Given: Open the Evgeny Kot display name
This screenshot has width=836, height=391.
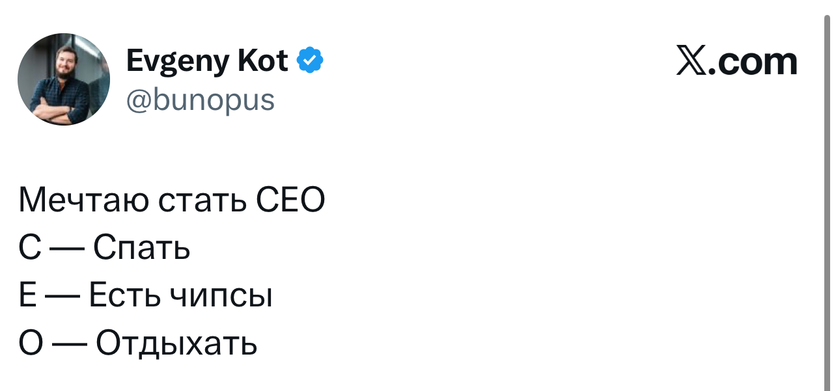Looking at the screenshot, I should [207, 62].
